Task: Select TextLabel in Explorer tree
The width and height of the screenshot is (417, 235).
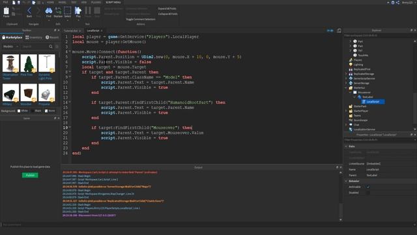Action: 367,97
